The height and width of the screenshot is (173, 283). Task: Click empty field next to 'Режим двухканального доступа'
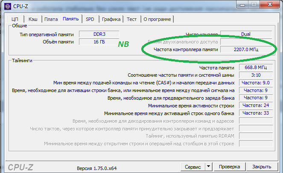tap(246, 42)
